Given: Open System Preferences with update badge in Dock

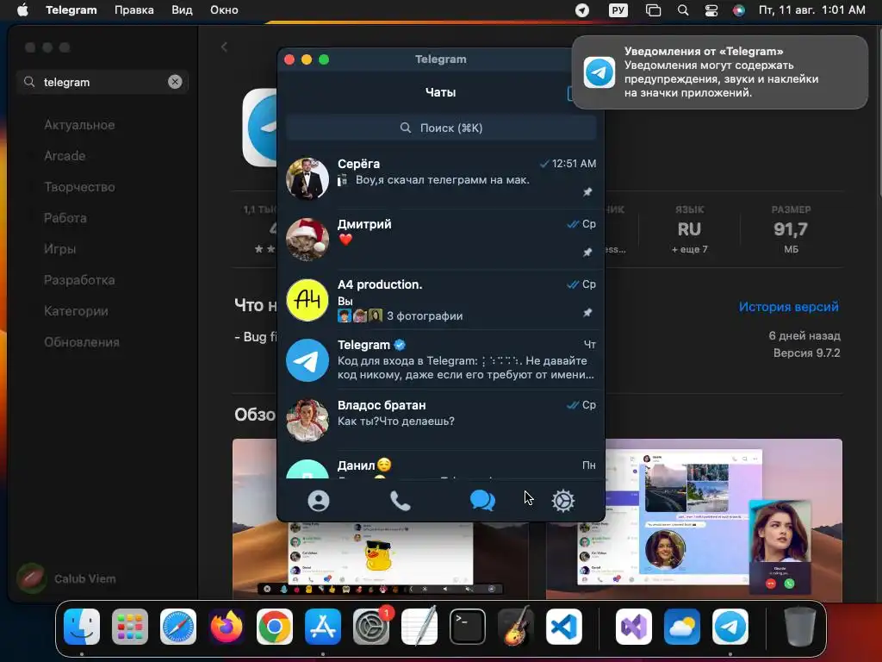Looking at the screenshot, I should tap(371, 627).
